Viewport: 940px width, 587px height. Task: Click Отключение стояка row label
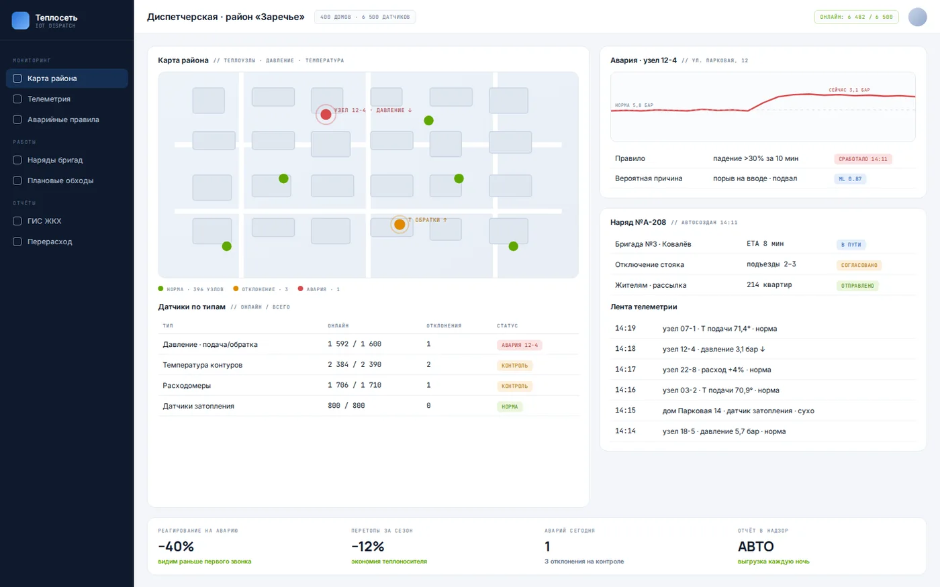[649, 264]
